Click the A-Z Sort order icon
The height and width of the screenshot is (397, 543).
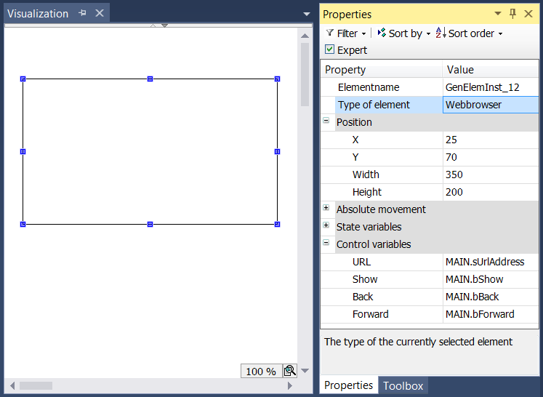pos(441,33)
